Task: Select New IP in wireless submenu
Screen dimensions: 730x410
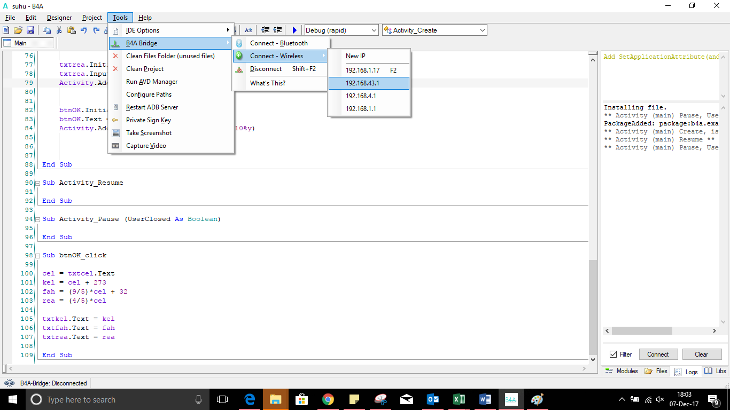Action: tap(369, 56)
